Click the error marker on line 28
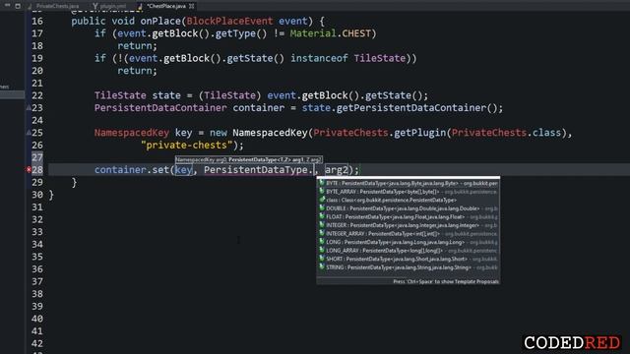630x354 pixels. 29,170
